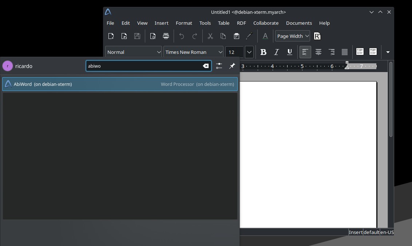Open the Collaborate menu
Screen dimensions: 412x246
pos(266,23)
